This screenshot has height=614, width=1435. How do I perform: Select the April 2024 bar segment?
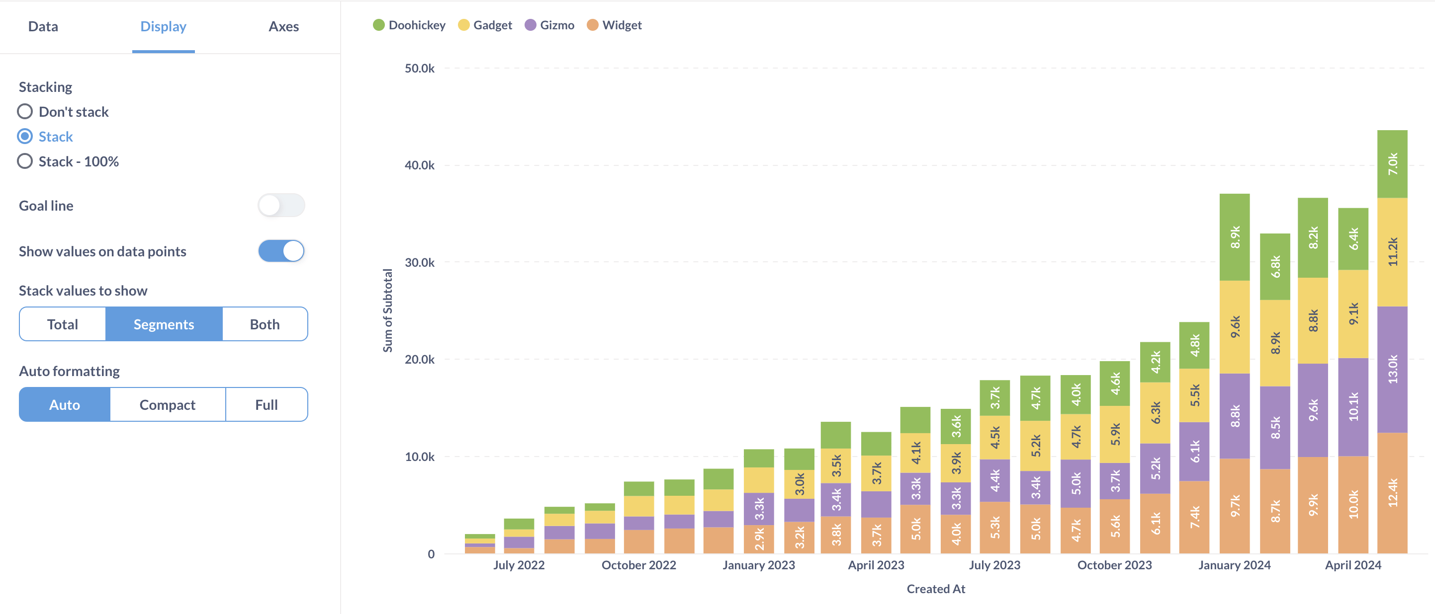point(1401,366)
